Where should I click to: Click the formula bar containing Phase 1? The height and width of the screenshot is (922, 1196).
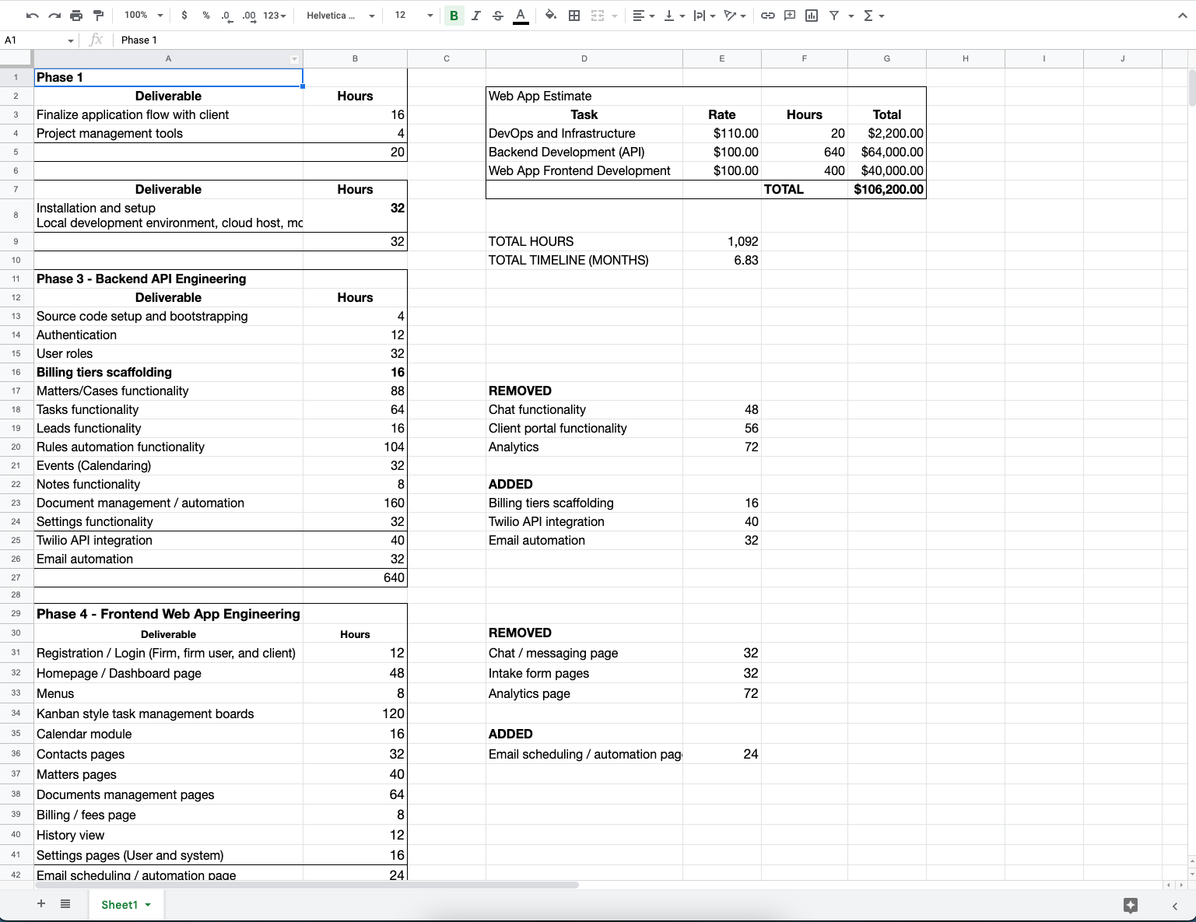654,40
